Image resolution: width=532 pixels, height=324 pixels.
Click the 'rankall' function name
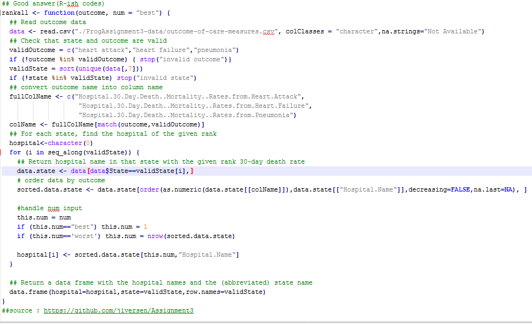pos(15,13)
